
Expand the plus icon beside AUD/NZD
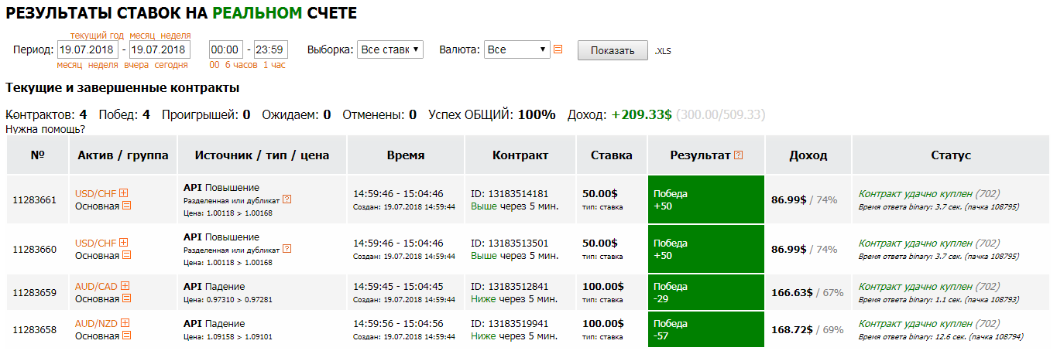coord(125,323)
